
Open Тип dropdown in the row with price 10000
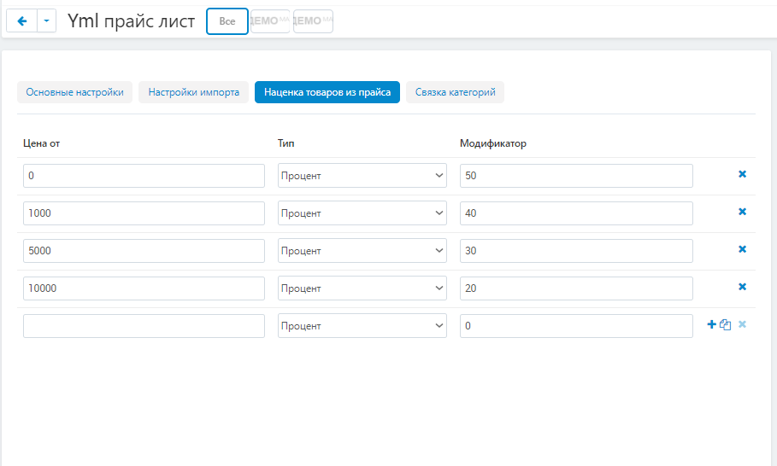(x=362, y=288)
